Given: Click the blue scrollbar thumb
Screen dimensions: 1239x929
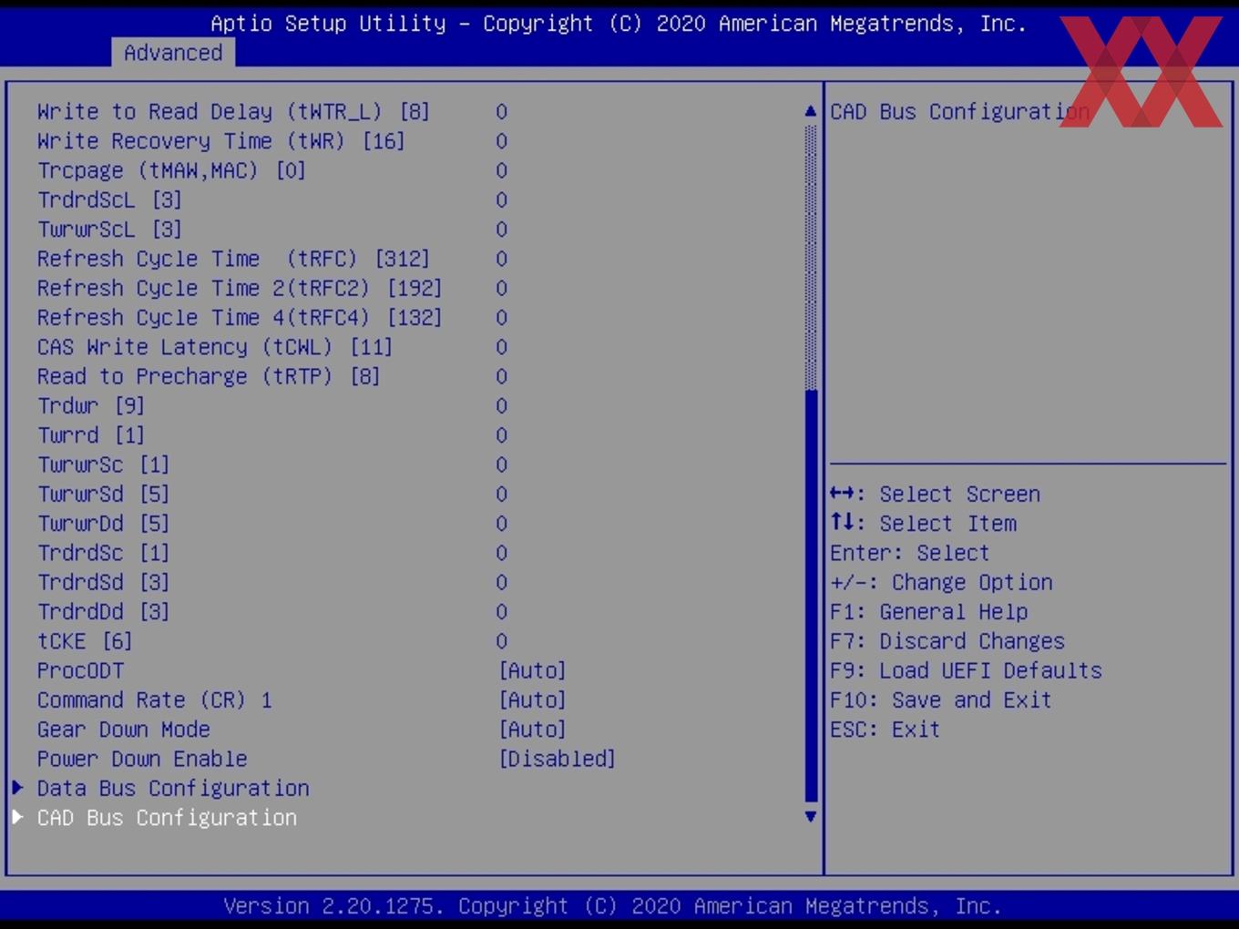Looking at the screenshot, I should pyautogui.click(x=811, y=596).
